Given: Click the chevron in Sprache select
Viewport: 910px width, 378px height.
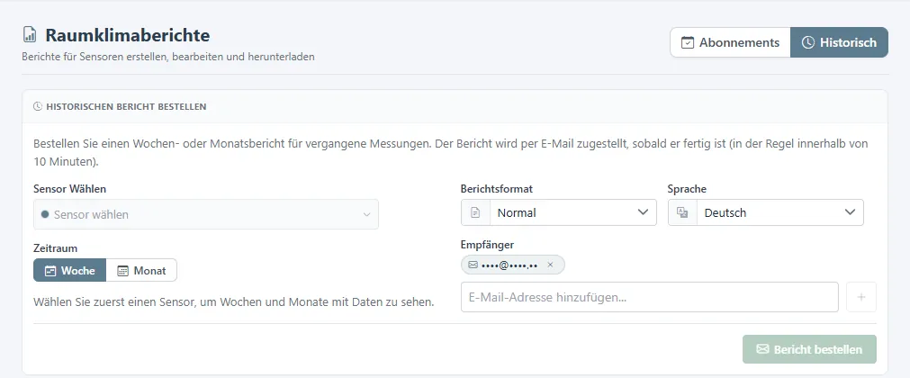Looking at the screenshot, I should tap(851, 211).
